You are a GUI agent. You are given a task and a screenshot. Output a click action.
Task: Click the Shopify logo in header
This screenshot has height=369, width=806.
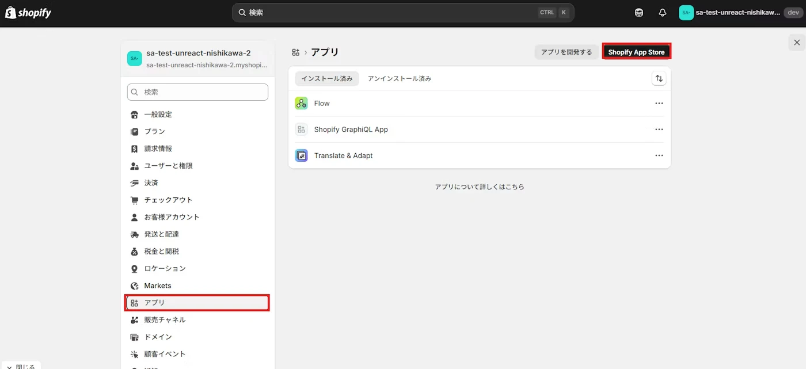pos(28,13)
